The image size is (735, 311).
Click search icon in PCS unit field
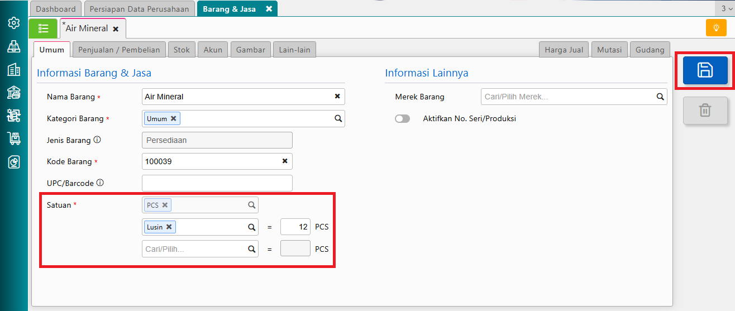coord(252,205)
